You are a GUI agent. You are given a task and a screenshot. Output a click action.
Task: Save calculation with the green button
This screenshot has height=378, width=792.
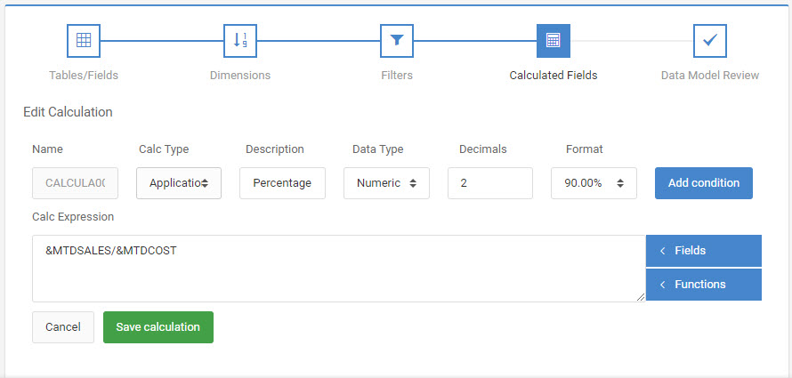point(158,327)
